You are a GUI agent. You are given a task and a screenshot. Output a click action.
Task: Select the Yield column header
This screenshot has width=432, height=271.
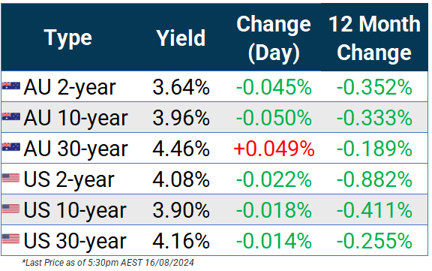click(x=181, y=38)
